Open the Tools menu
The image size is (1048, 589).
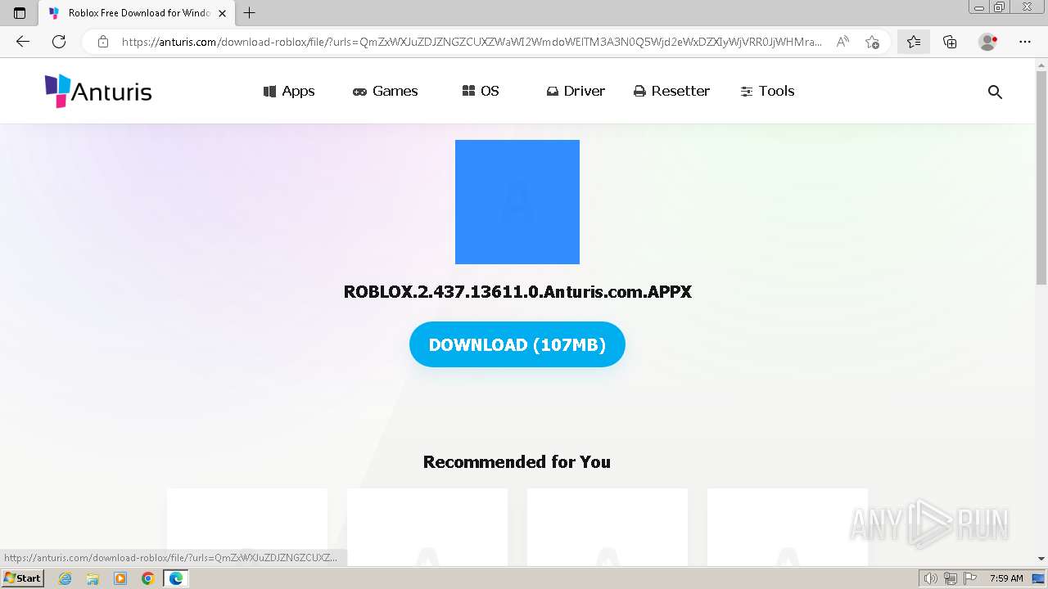click(768, 91)
